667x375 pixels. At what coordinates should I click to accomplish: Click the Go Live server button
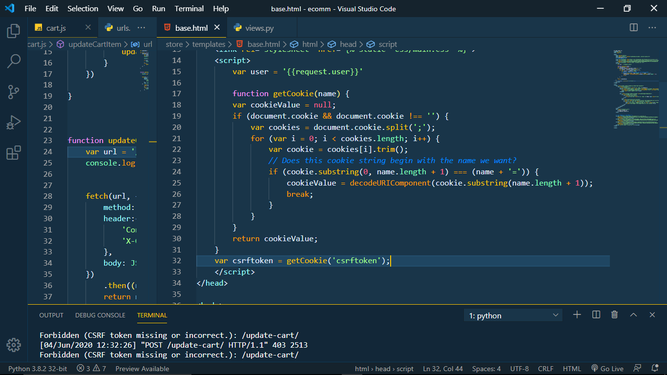[x=607, y=369]
